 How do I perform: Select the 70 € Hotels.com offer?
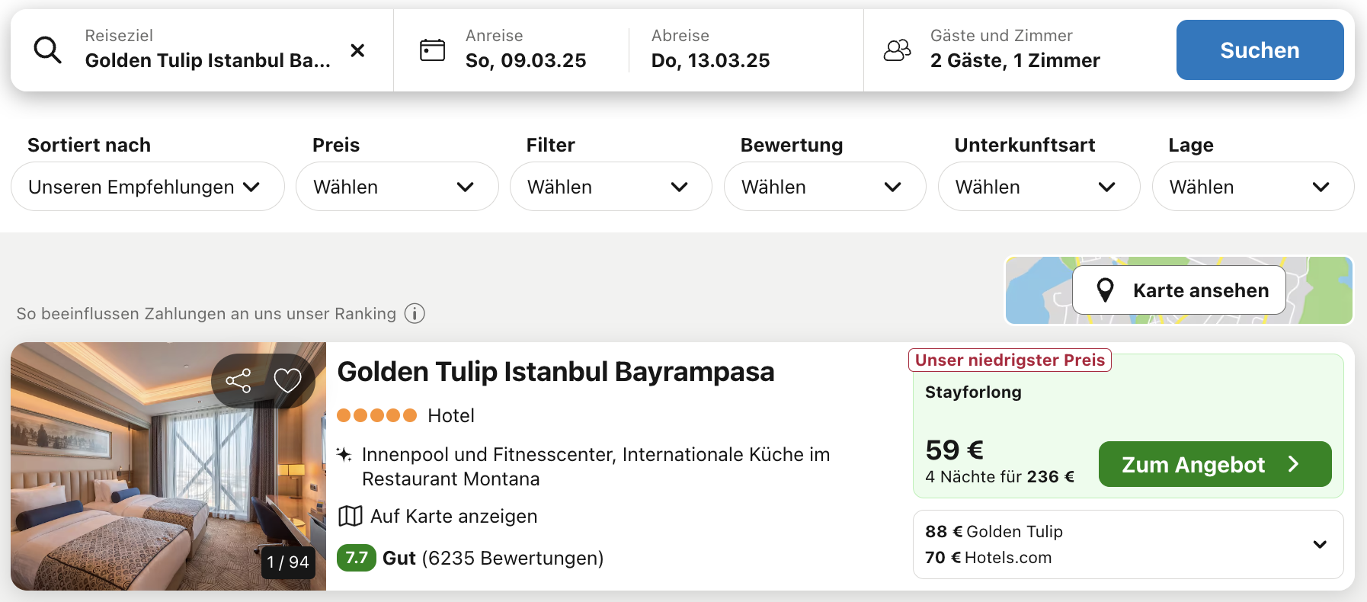pos(988,557)
